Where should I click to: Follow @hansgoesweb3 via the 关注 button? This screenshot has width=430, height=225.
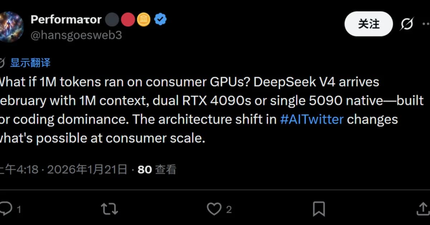(x=368, y=24)
